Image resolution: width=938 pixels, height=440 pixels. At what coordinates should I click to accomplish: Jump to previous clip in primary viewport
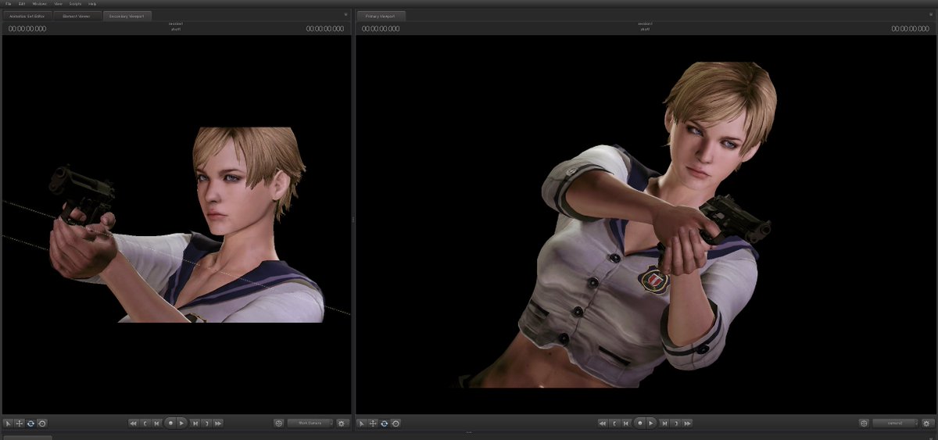pyautogui.click(x=603, y=423)
